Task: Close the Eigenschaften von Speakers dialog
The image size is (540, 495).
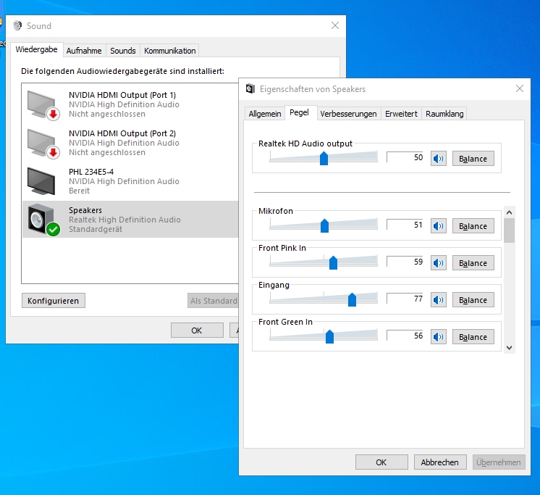Action: (x=520, y=88)
